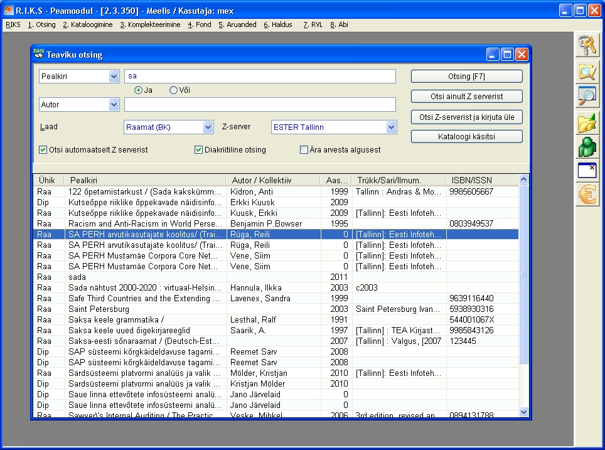Click the orange euro sign icon
The height and width of the screenshot is (450, 605).
pos(588,195)
